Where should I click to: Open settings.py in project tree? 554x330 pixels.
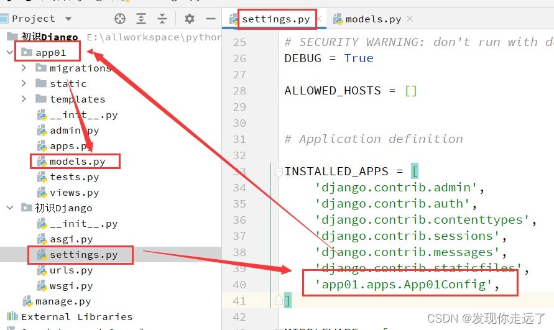[84, 255]
